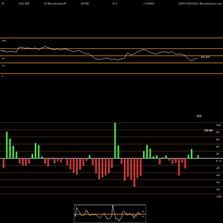Click the MR axis label -40
Screen dimensions: 223x223
click(x=218, y=175)
